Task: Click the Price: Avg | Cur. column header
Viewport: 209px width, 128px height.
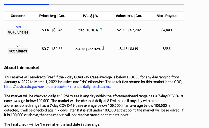Action: tap(52, 16)
